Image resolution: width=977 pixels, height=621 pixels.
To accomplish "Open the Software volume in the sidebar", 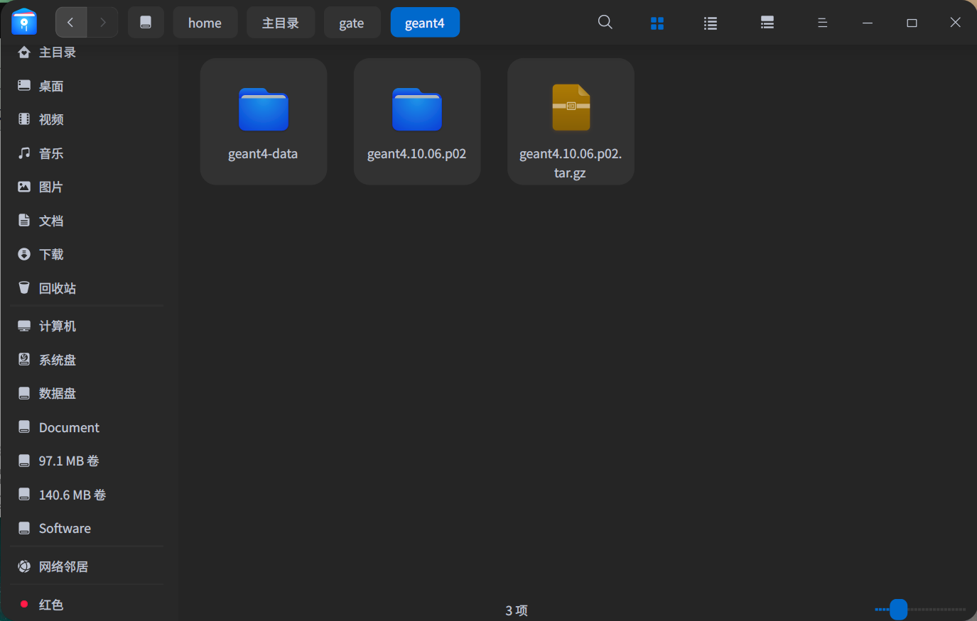I will (64, 528).
